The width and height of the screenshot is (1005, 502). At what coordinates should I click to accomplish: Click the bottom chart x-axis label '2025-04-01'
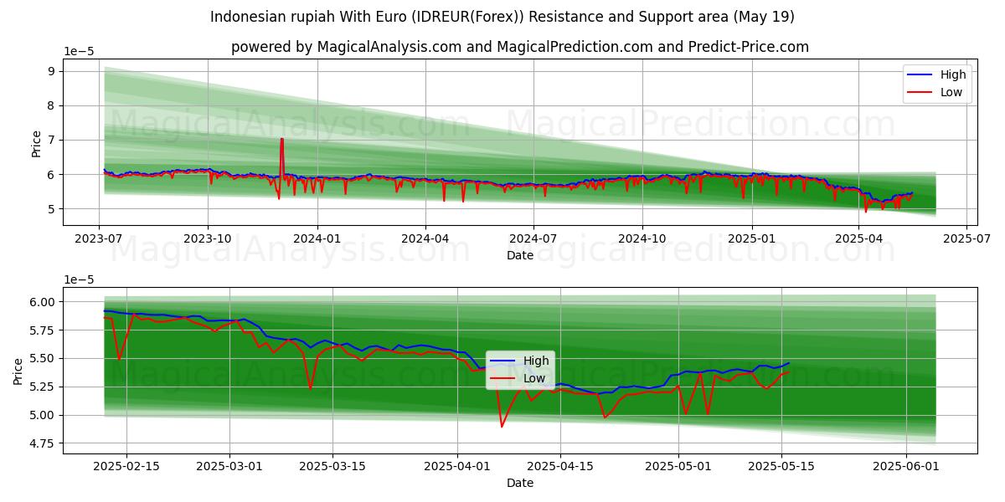click(x=457, y=467)
